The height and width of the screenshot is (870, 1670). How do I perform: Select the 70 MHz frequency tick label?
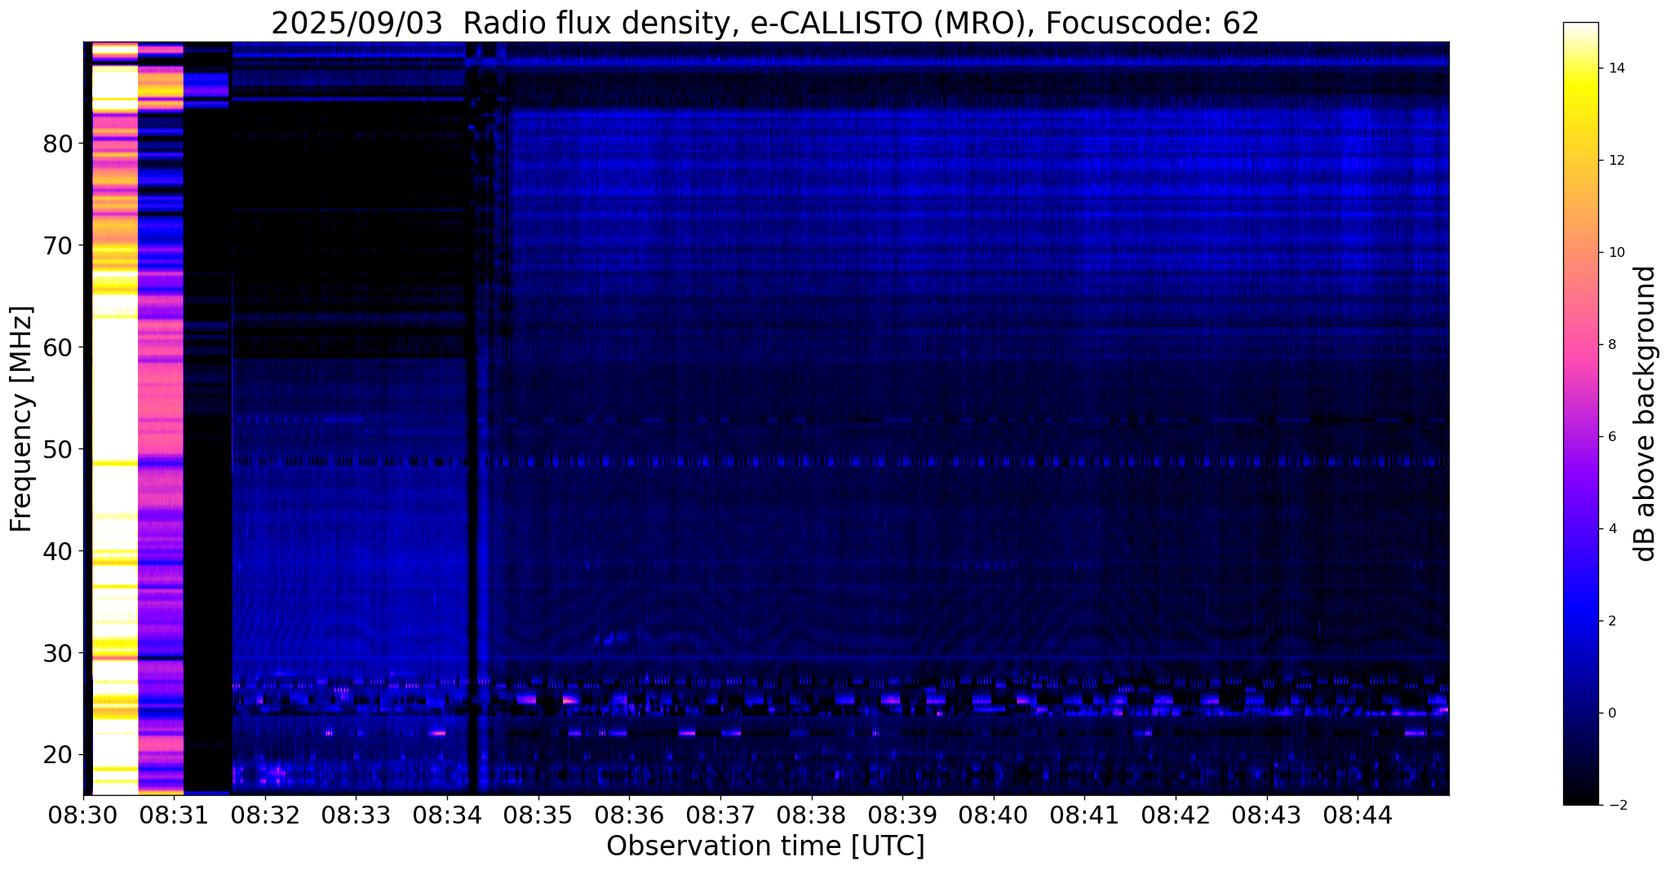point(57,245)
